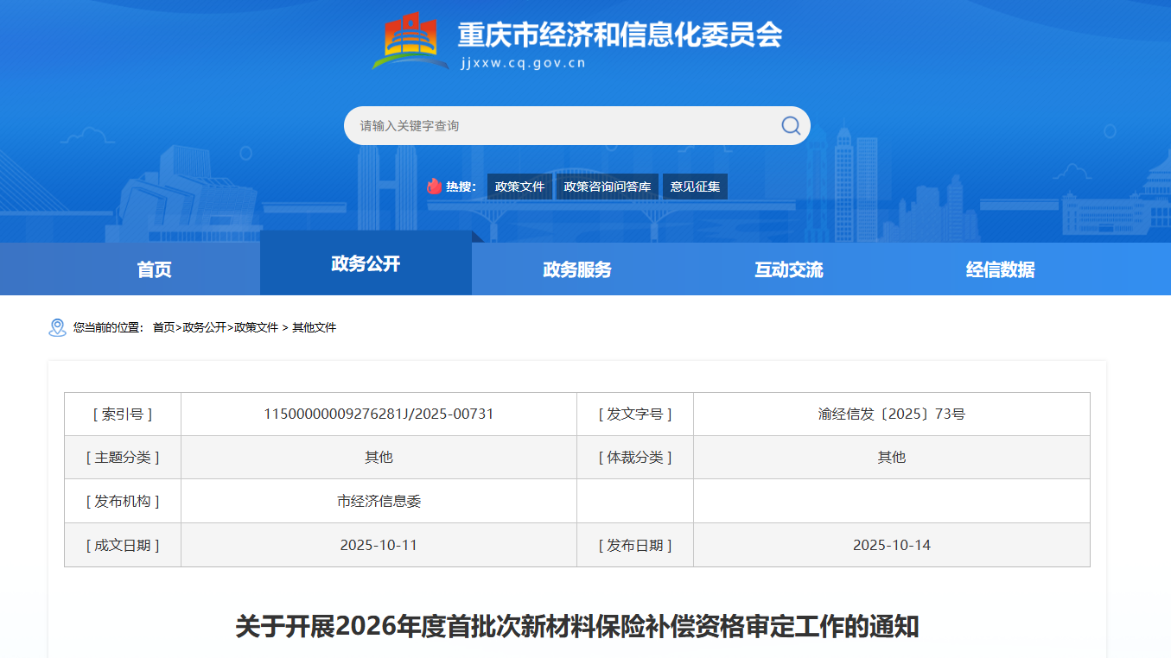This screenshot has width=1171, height=658.
Task: Click the Chongqing commission logo icon
Action: click(x=410, y=41)
